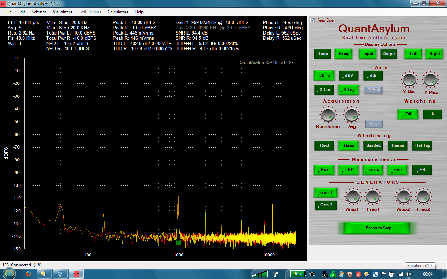This screenshot has height=279, width=447.
Task: Select Hamm windowing
Action: point(397,145)
